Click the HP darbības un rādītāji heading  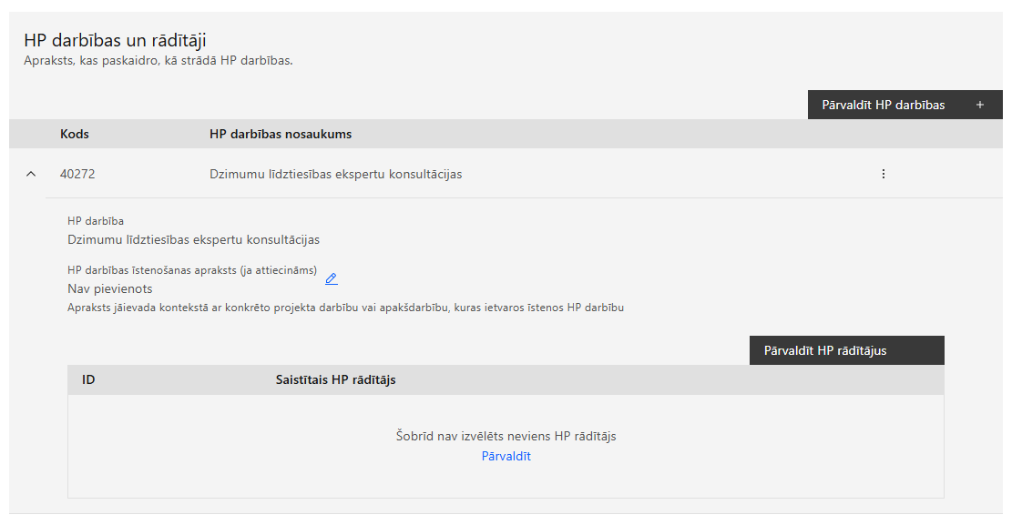(116, 40)
